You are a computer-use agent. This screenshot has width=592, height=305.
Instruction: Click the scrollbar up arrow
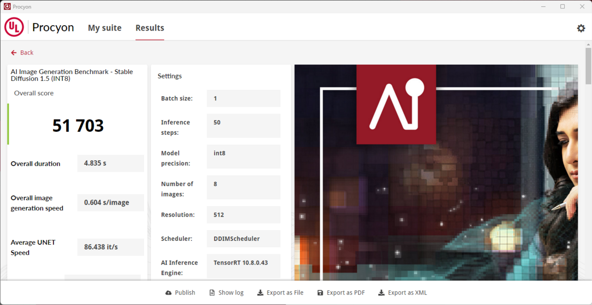click(x=588, y=44)
